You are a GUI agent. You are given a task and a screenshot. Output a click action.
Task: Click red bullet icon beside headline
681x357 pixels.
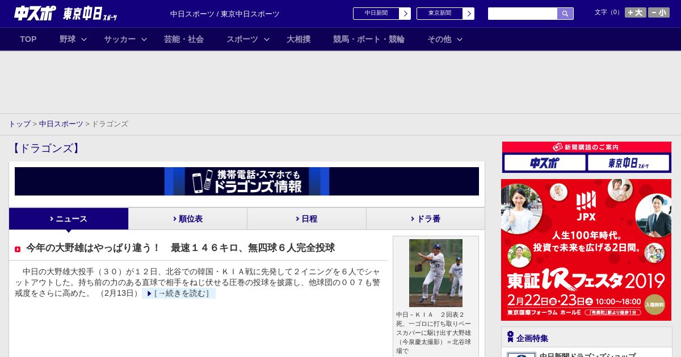(18, 249)
